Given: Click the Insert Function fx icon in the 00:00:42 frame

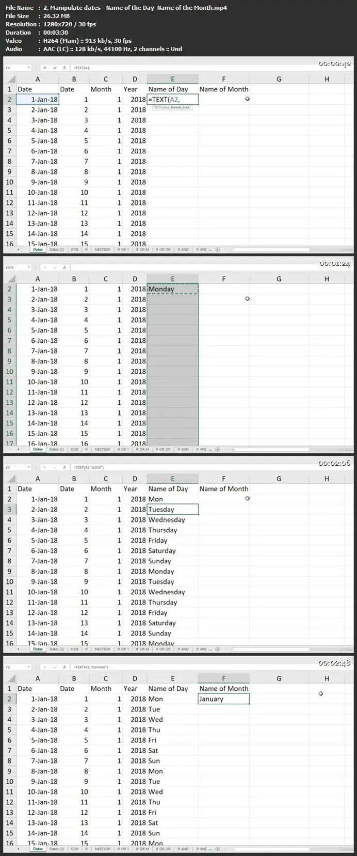Looking at the screenshot, I should tap(64, 68).
